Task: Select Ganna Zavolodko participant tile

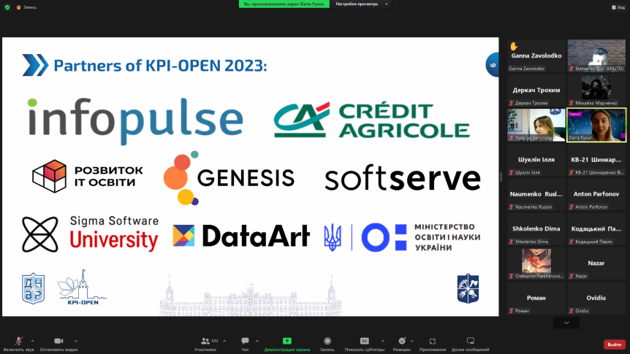Action: coord(536,55)
